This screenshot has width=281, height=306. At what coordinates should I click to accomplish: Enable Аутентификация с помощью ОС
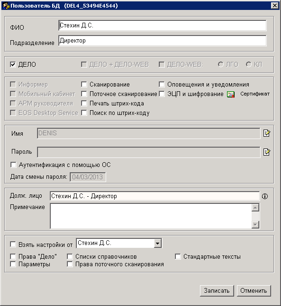pos(13,165)
